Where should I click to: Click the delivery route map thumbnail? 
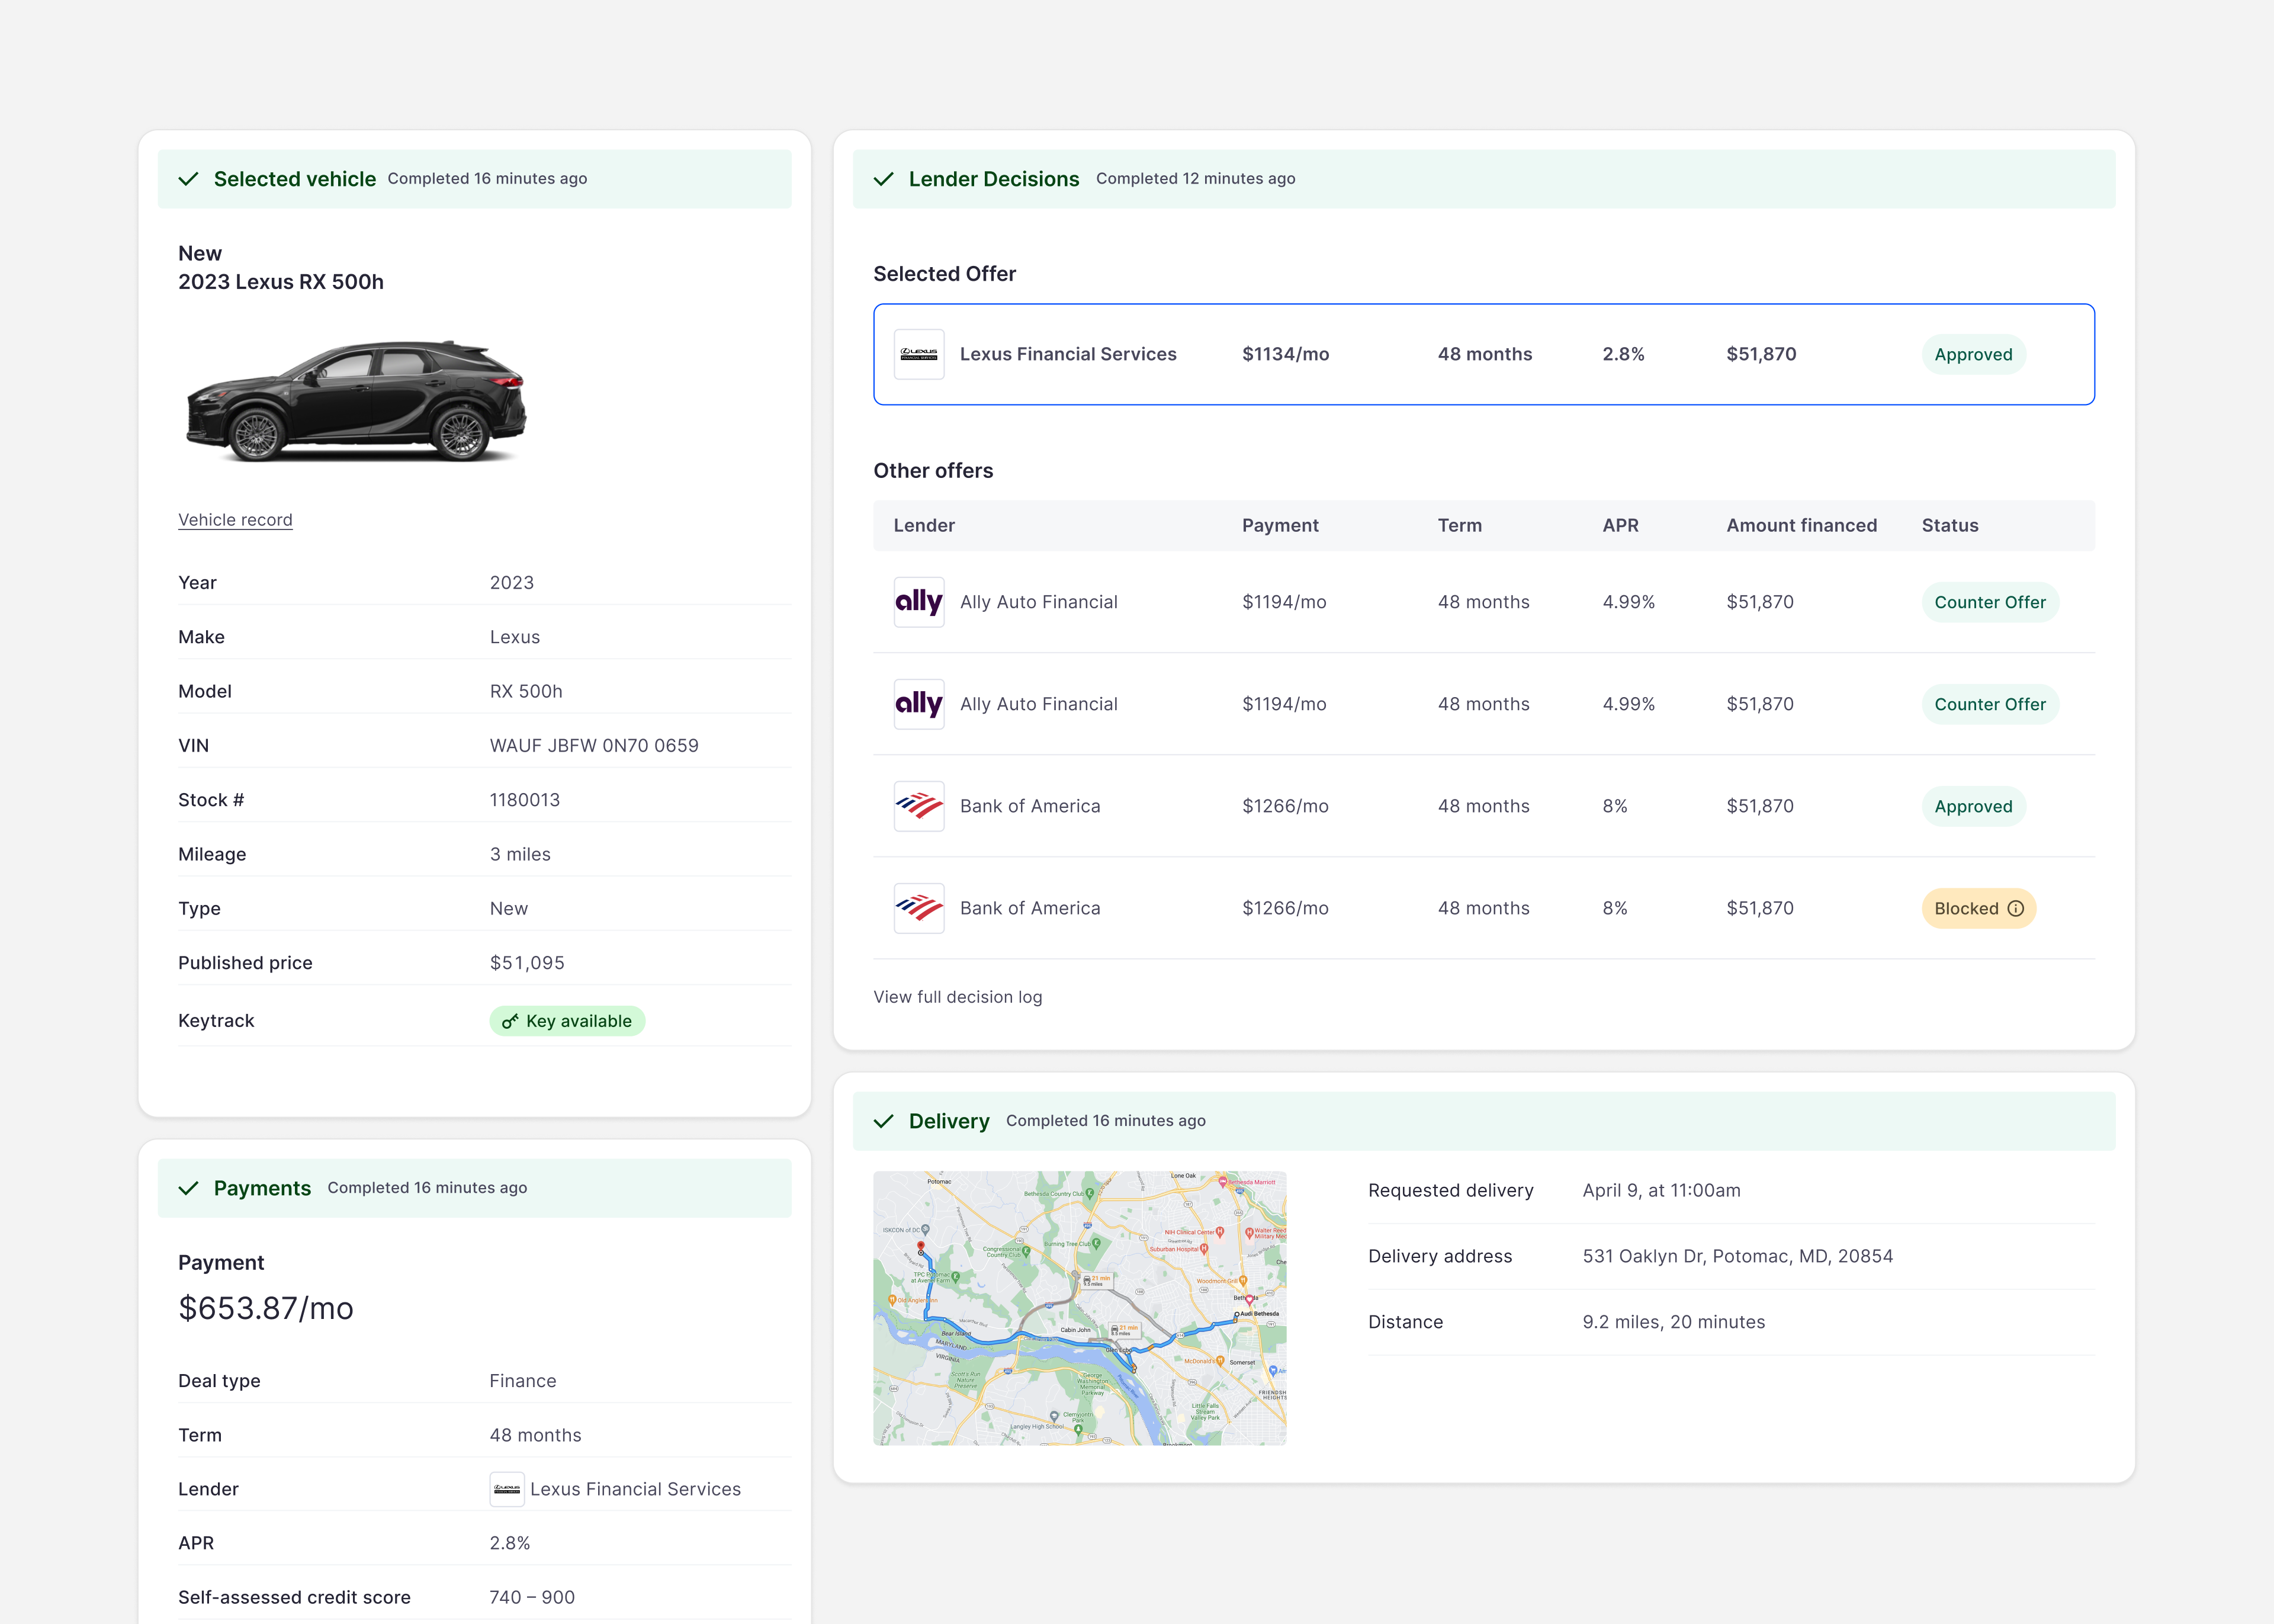tap(1080, 1308)
